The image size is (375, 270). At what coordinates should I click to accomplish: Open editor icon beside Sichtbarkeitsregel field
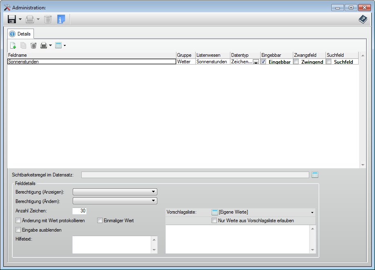pos(315,175)
